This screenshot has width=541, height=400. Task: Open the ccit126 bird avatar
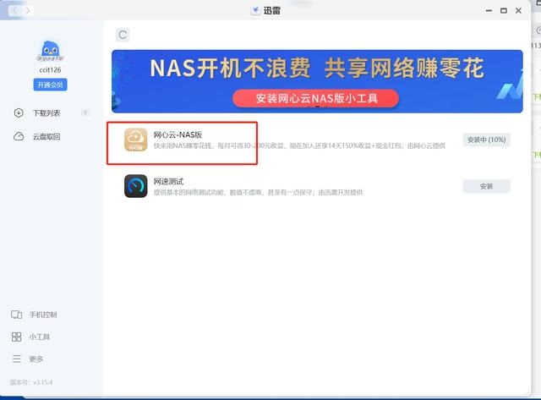pos(51,51)
